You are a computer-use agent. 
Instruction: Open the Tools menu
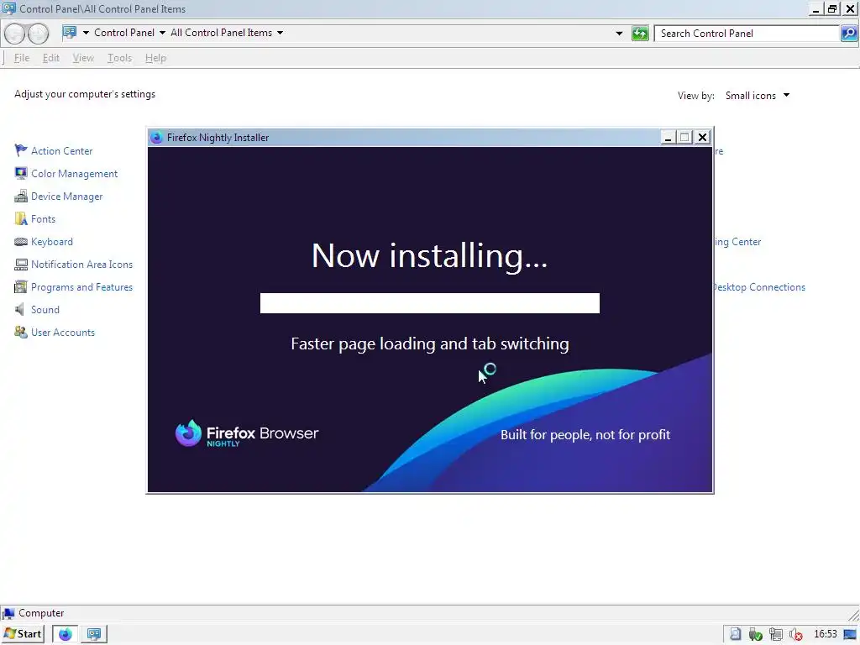click(x=119, y=58)
